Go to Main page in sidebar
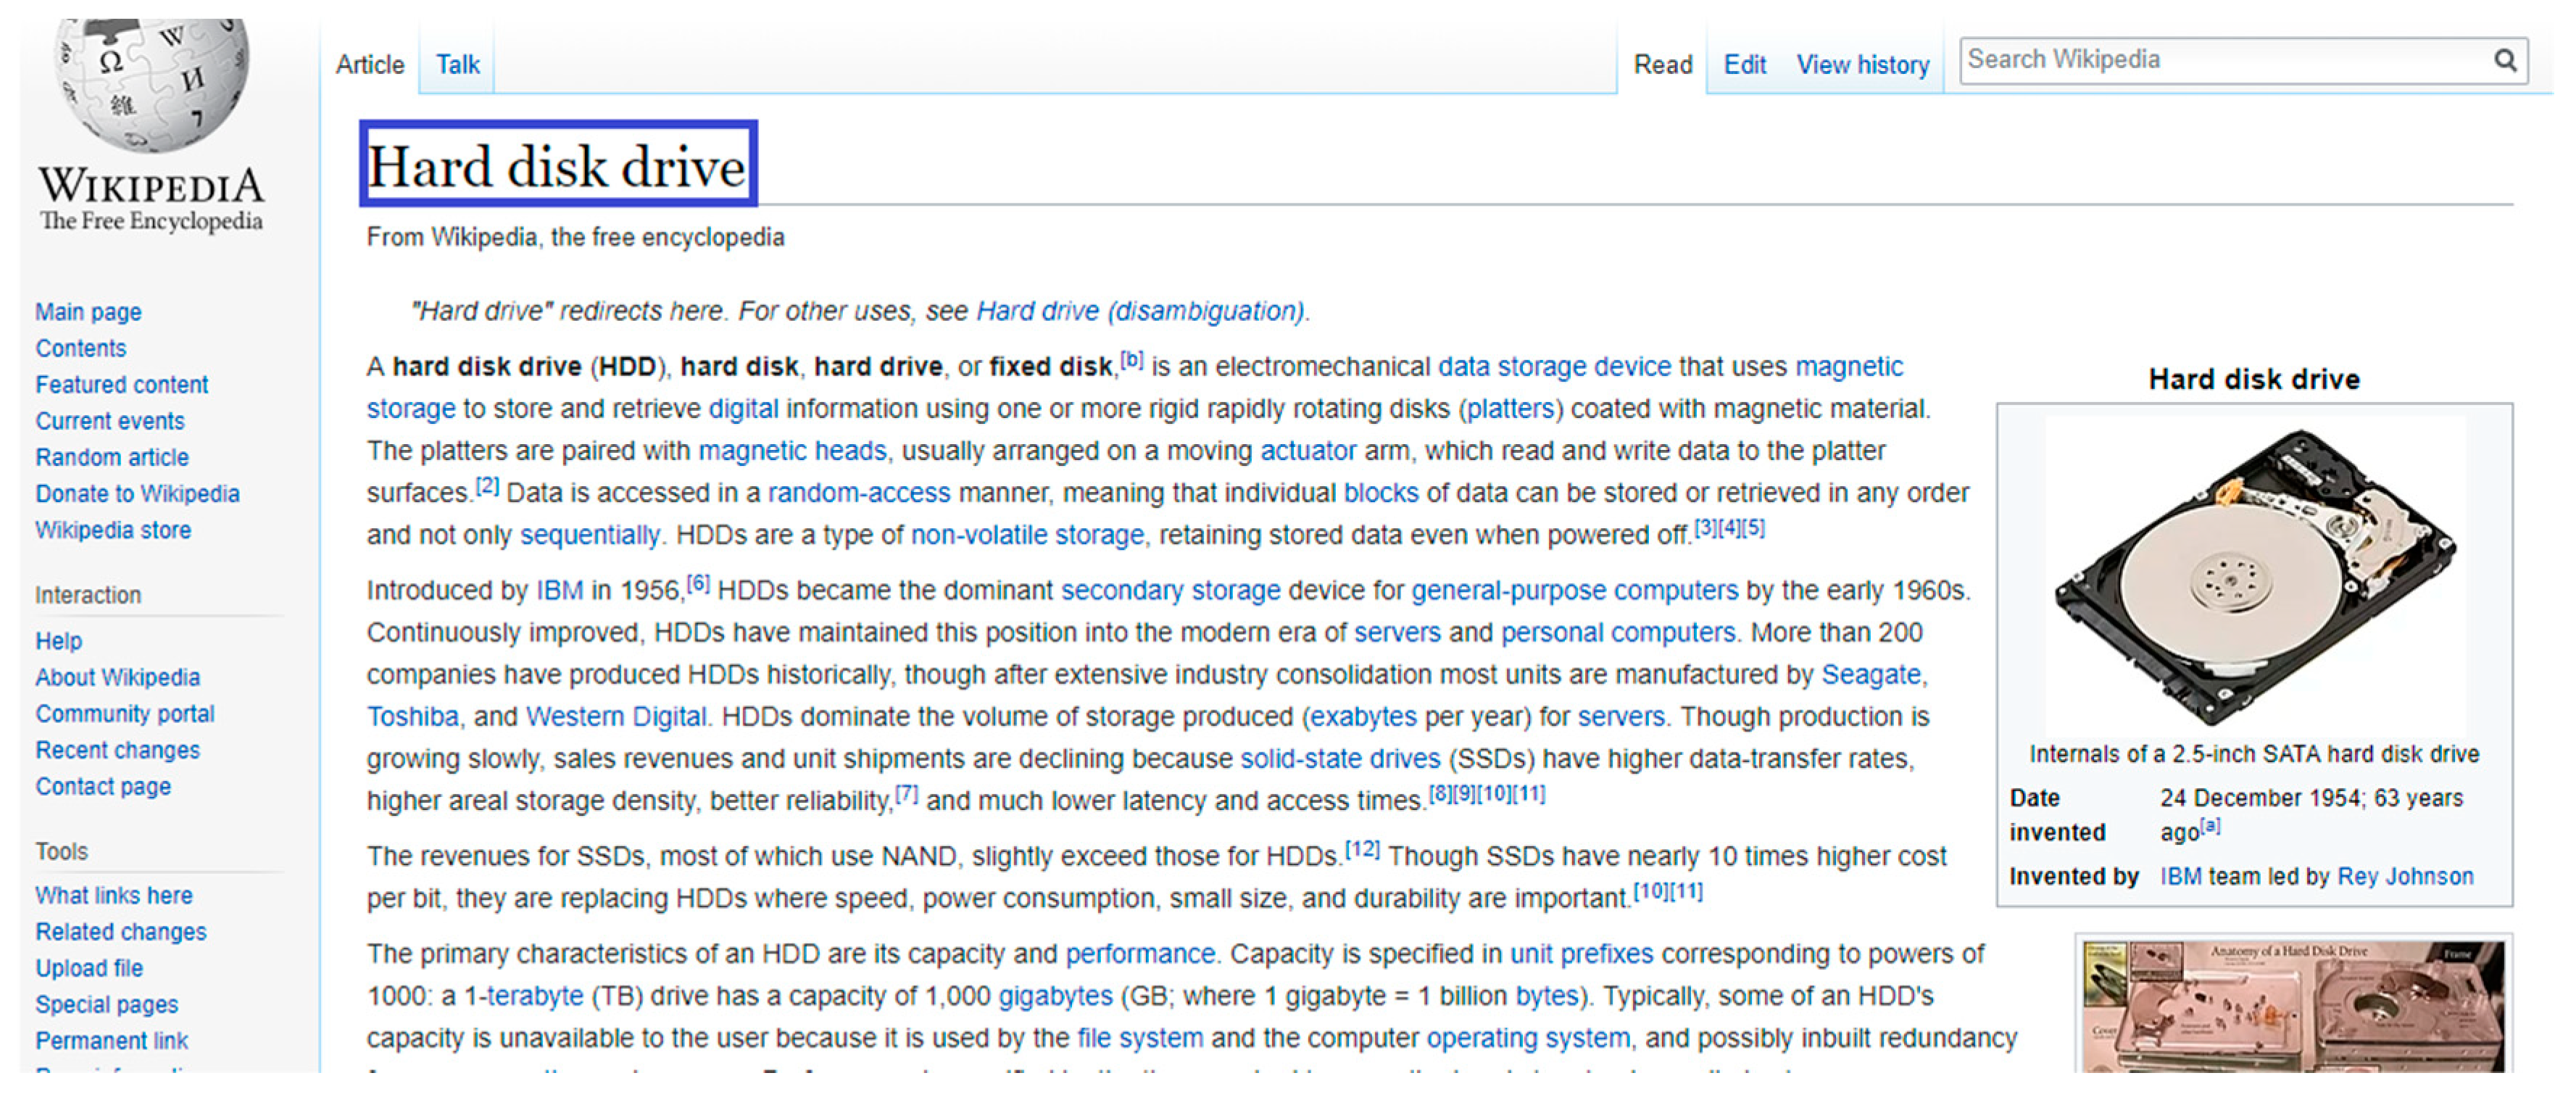 88,312
